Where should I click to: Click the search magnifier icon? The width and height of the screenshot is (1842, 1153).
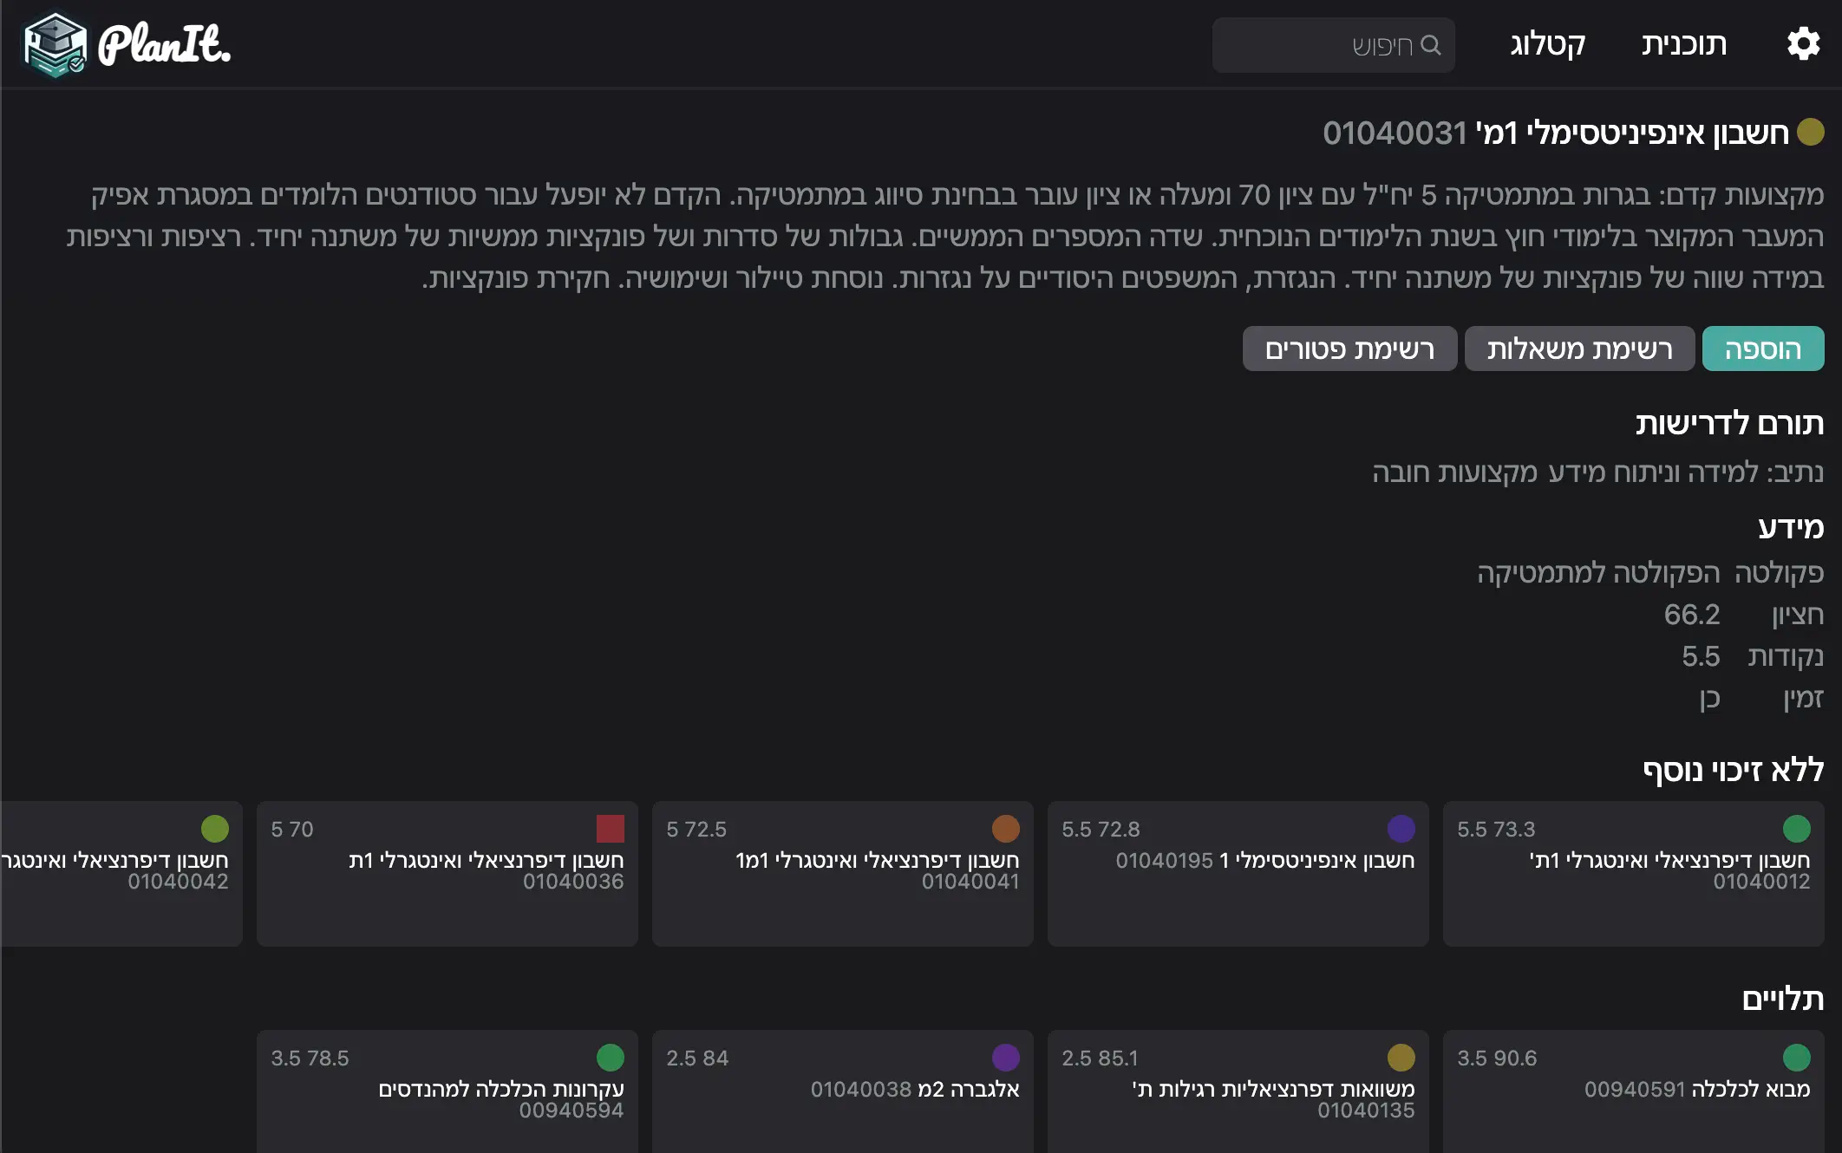click(x=1430, y=45)
